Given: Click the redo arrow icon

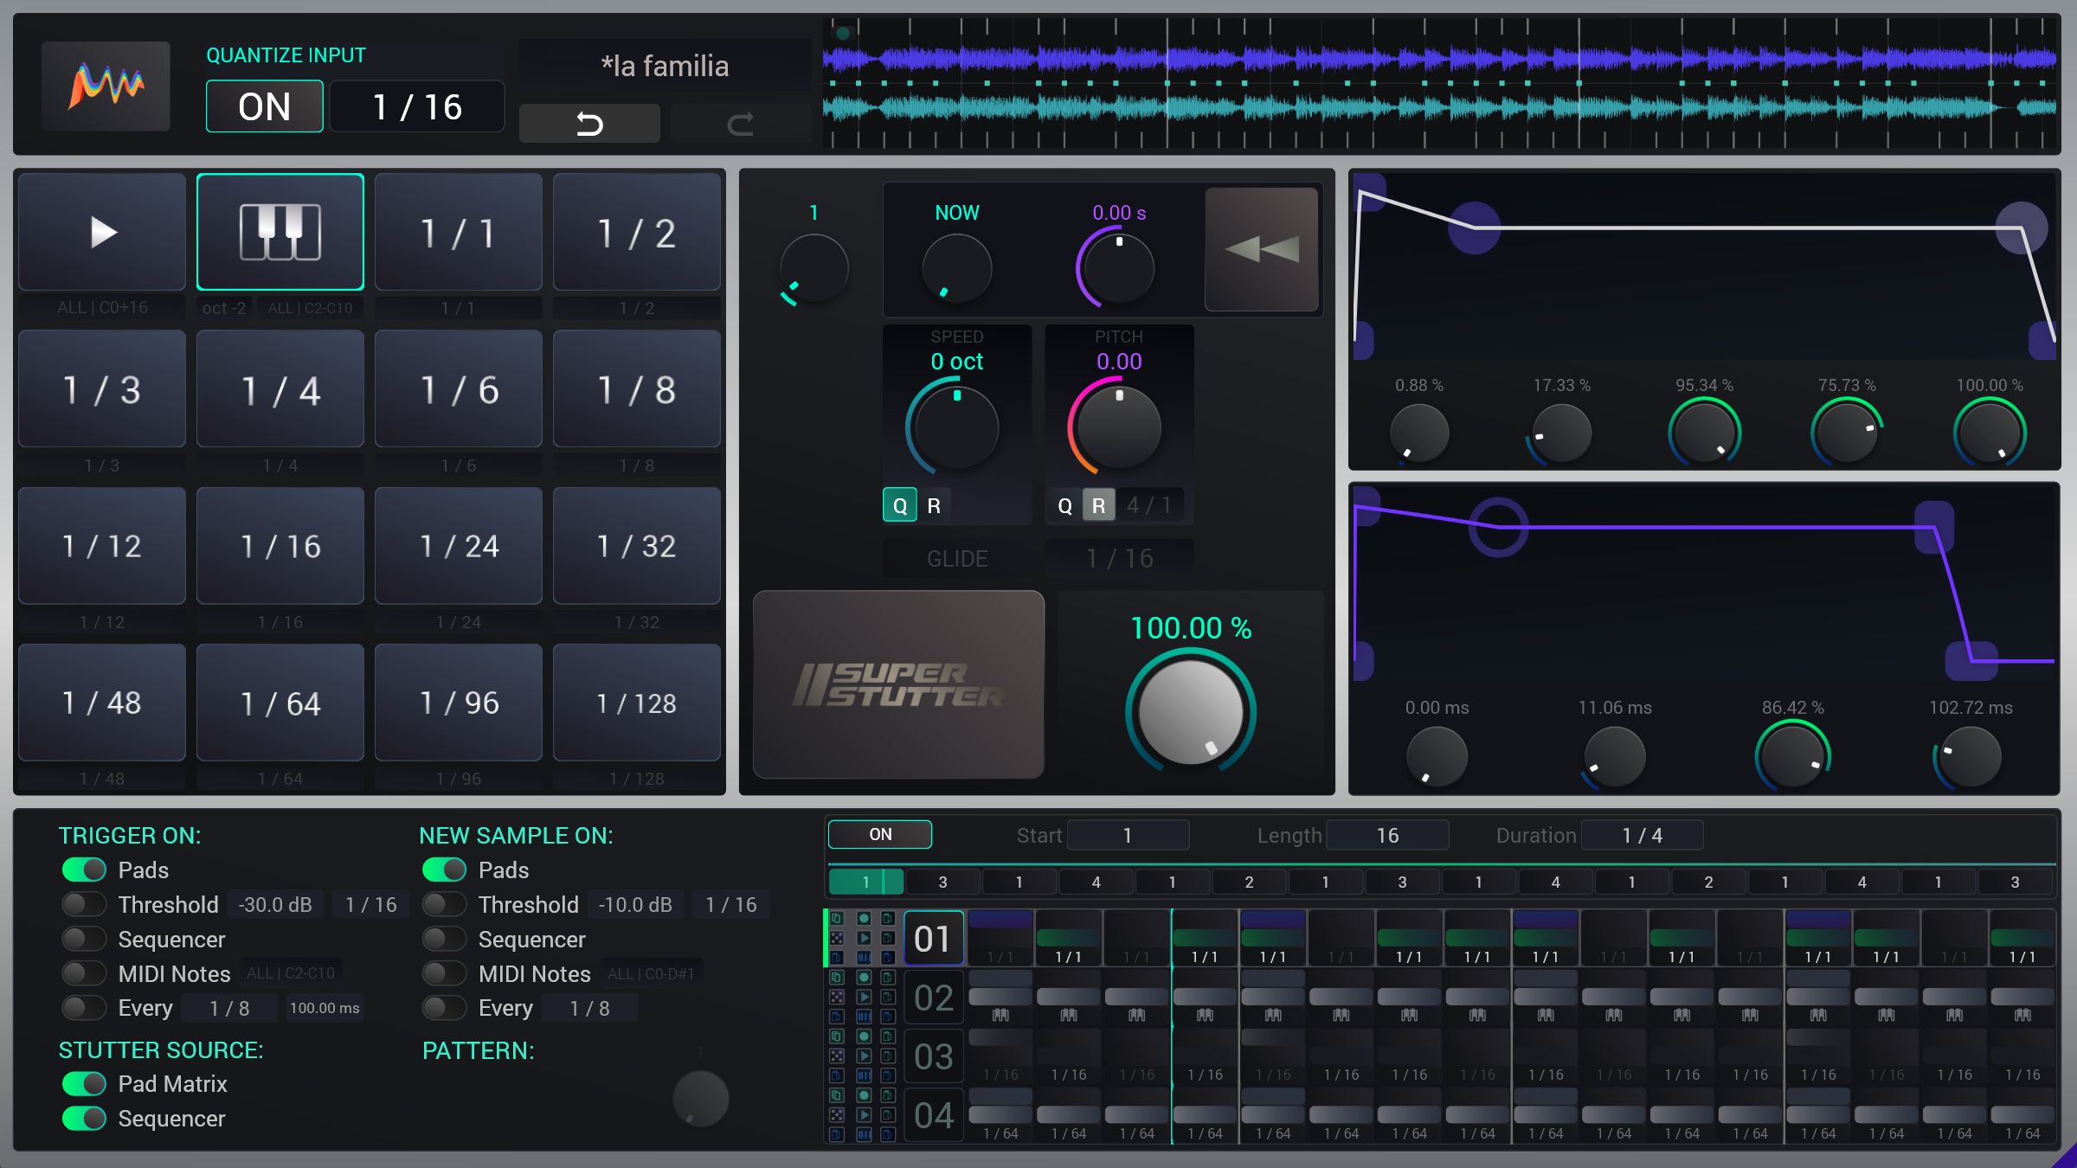Looking at the screenshot, I should [740, 123].
